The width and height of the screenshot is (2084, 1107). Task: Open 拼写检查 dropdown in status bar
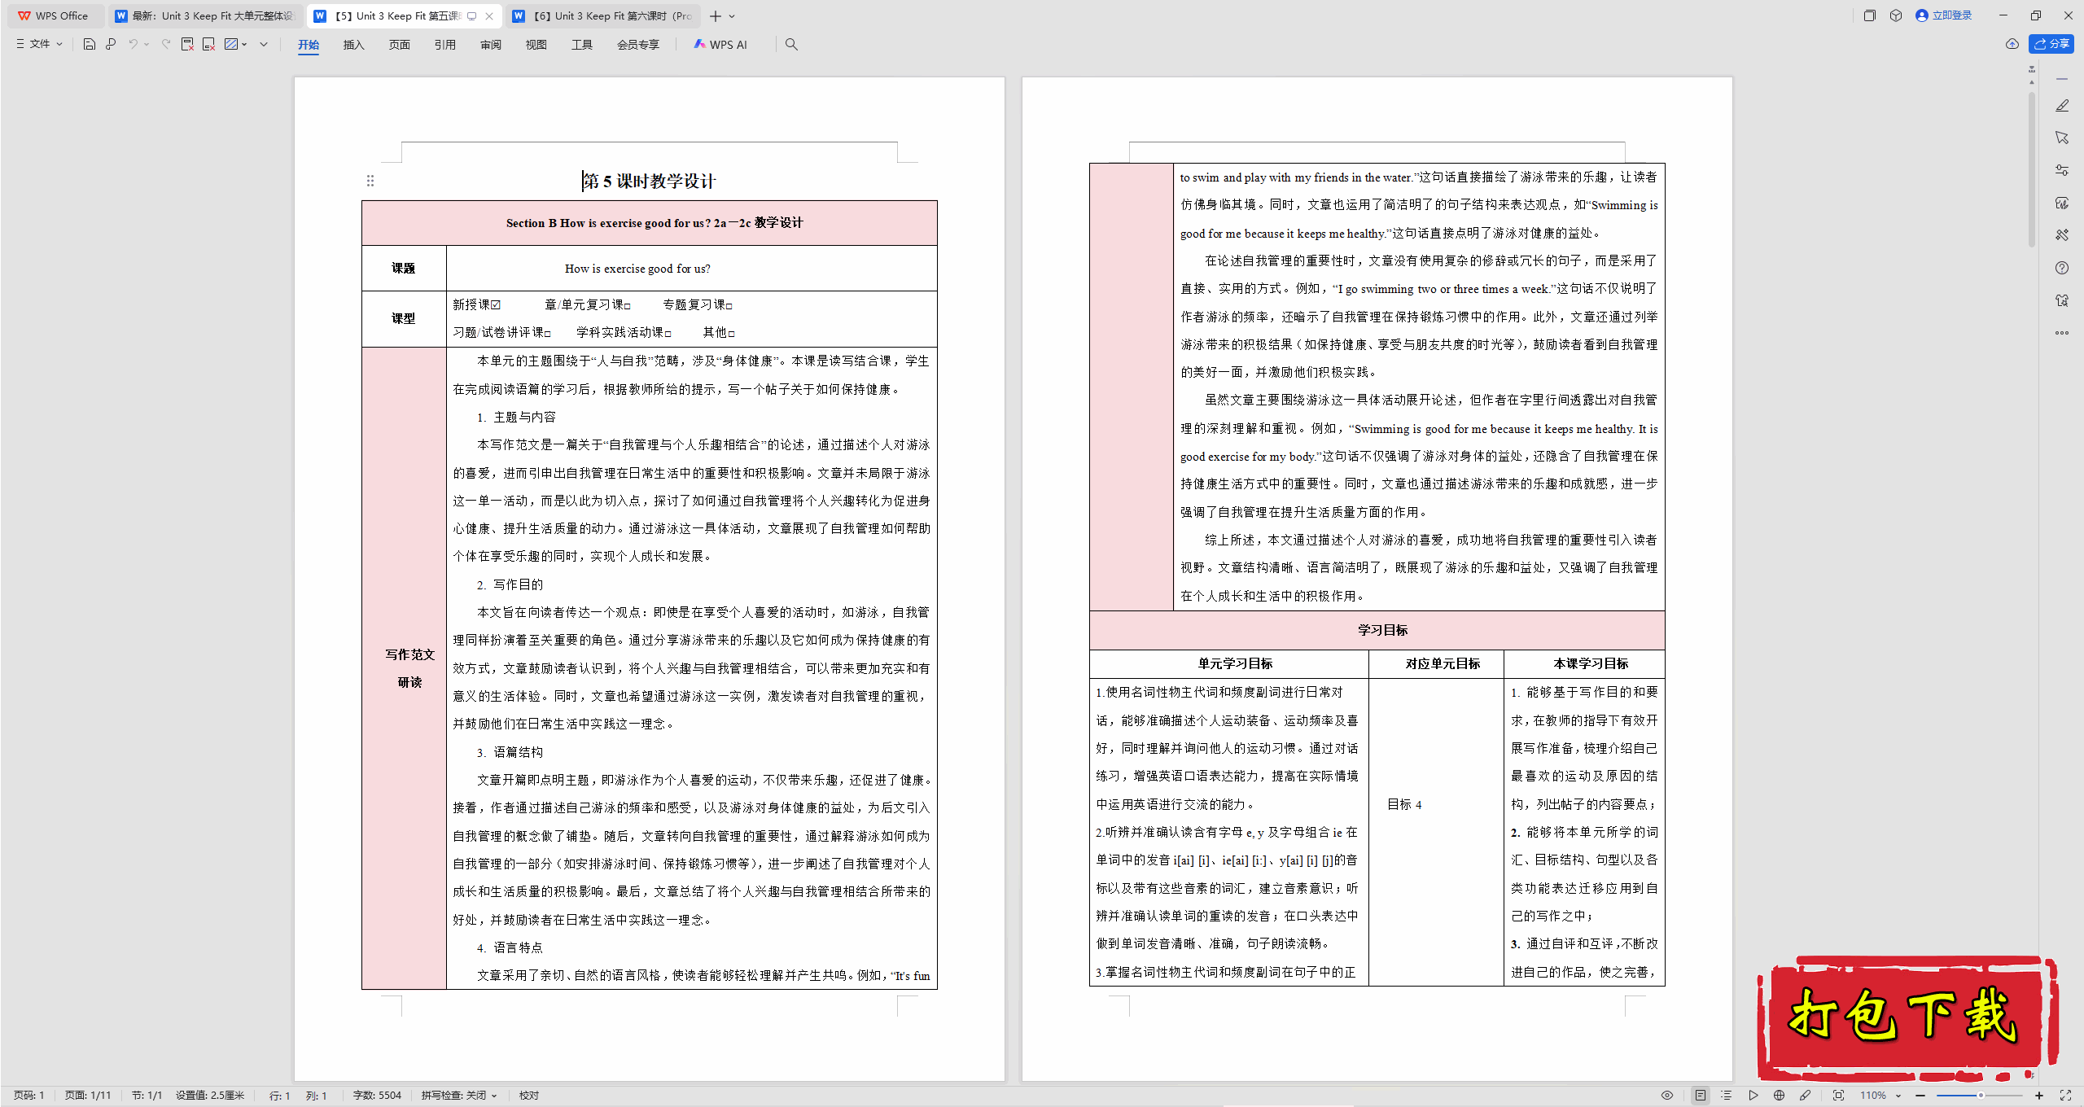(x=459, y=1096)
